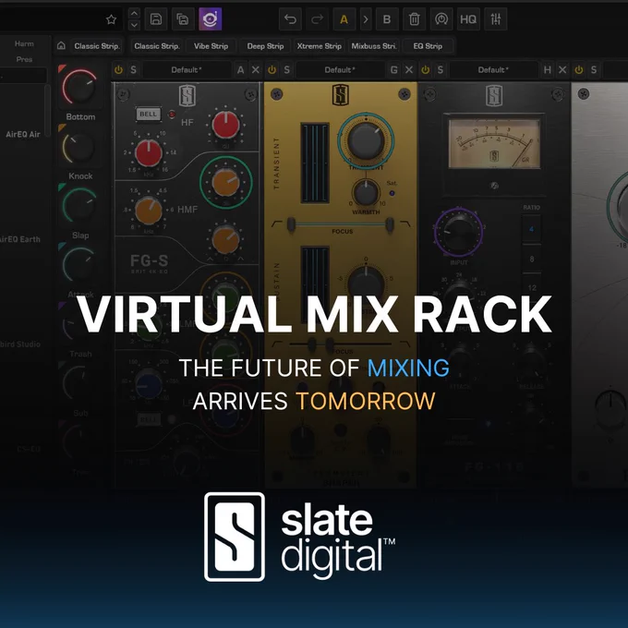Select preset next with the down arrow
The height and width of the screenshot is (628, 628).
tap(134, 25)
